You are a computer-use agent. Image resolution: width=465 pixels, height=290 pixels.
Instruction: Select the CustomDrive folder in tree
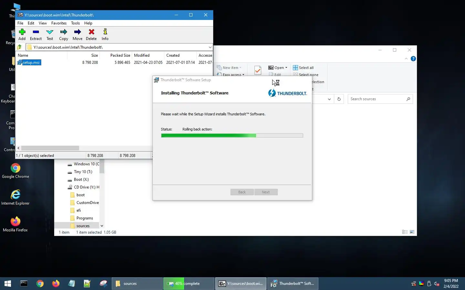click(x=85, y=203)
